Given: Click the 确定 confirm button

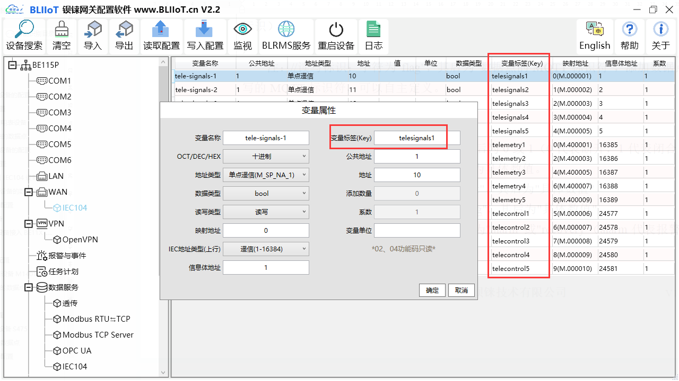Looking at the screenshot, I should click(x=432, y=291).
